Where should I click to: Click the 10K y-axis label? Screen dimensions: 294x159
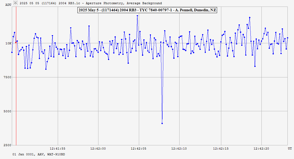click(x=9, y=43)
